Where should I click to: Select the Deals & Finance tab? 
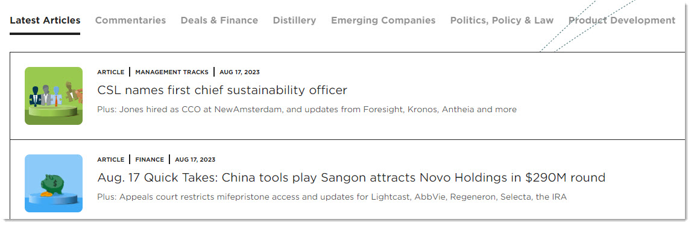[219, 21]
